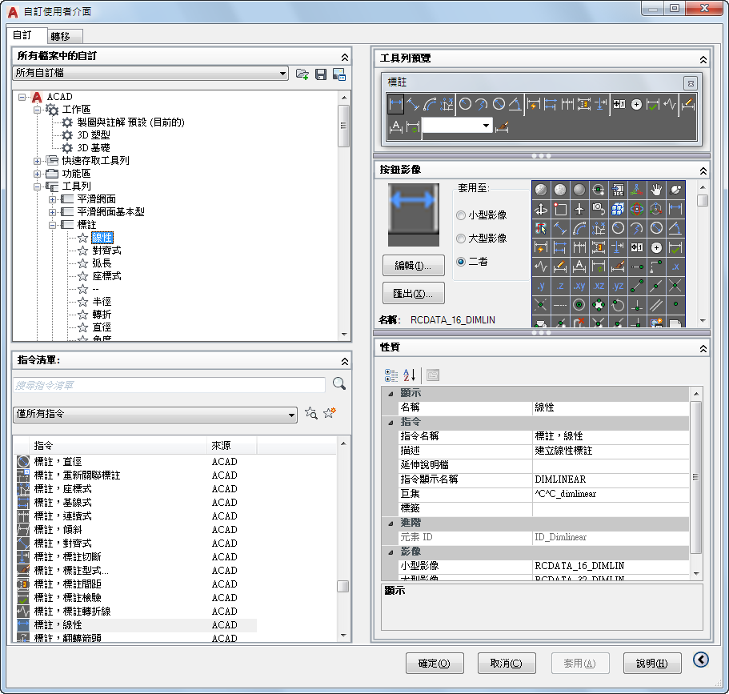
Task: Select 3D 塑型 workspace in the tree
Action: tap(94, 135)
